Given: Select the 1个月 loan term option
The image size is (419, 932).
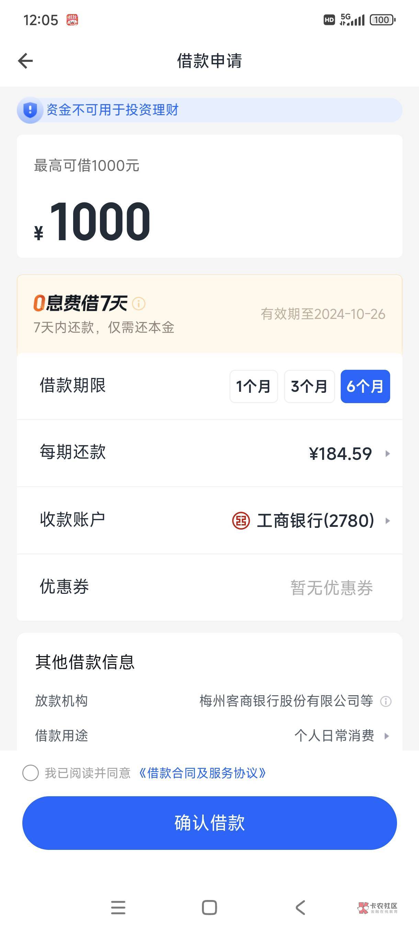Looking at the screenshot, I should pos(253,386).
